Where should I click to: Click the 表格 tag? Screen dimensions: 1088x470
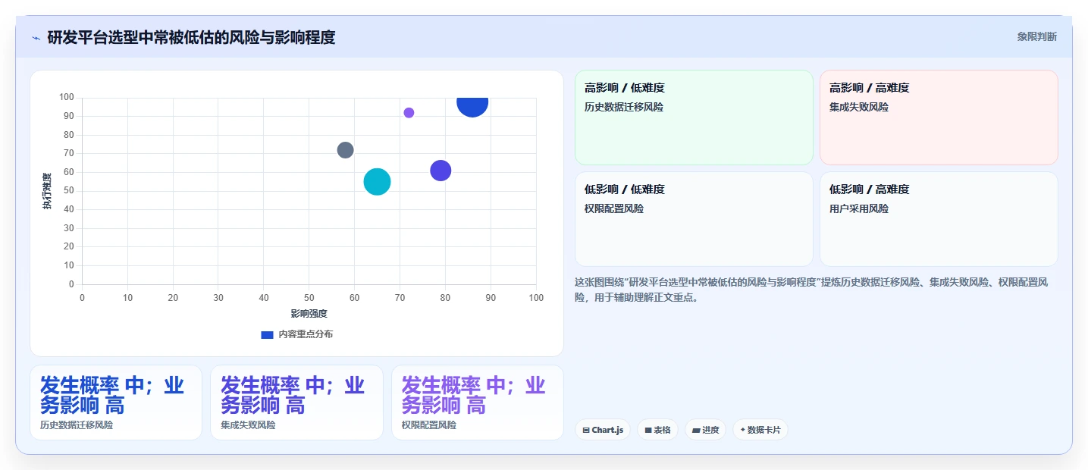click(x=657, y=430)
